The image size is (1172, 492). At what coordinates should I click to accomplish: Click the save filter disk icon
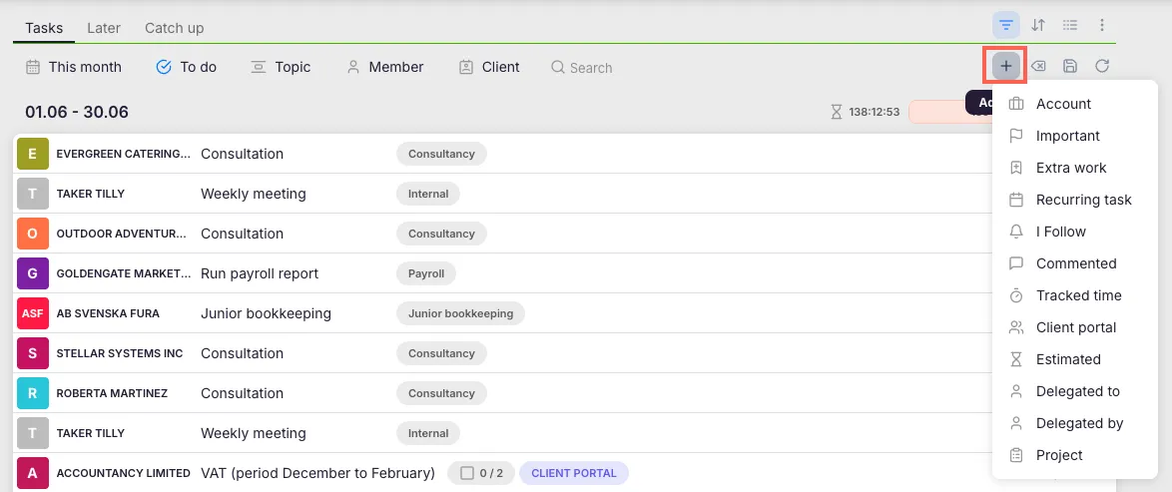pos(1070,66)
